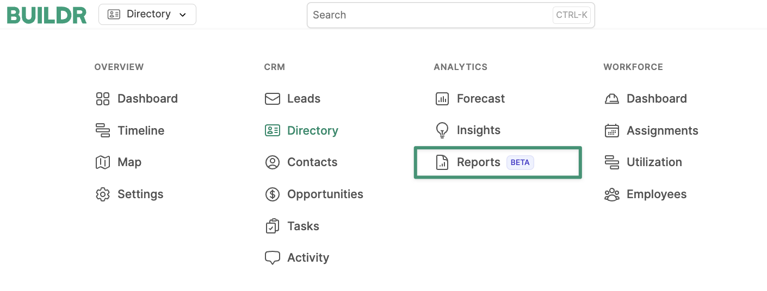Expand the Directory dropdown in header
Screen dimensions: 767x291
[x=147, y=15]
